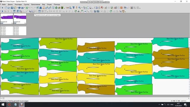This screenshot has height=107, width=190.
Task: Open the Windows Start menu
Action: point(3,104)
